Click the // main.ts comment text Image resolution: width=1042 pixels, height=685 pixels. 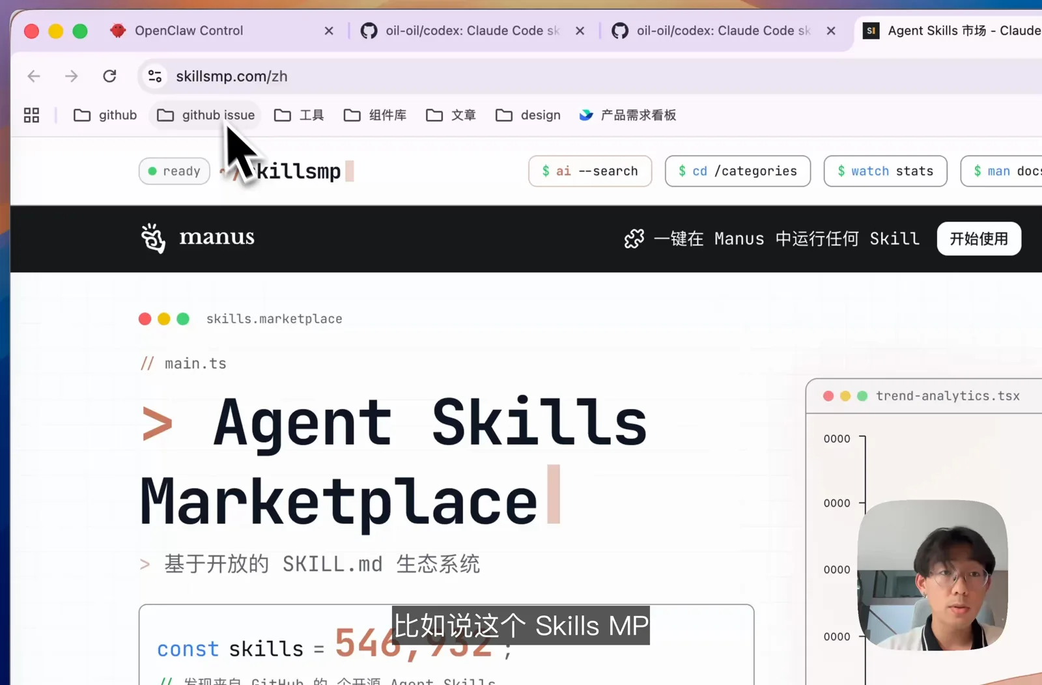pos(184,363)
